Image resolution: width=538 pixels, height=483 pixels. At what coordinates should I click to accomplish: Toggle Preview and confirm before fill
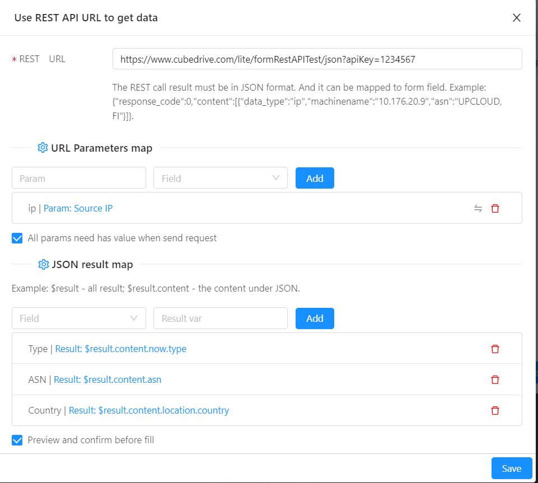17,440
